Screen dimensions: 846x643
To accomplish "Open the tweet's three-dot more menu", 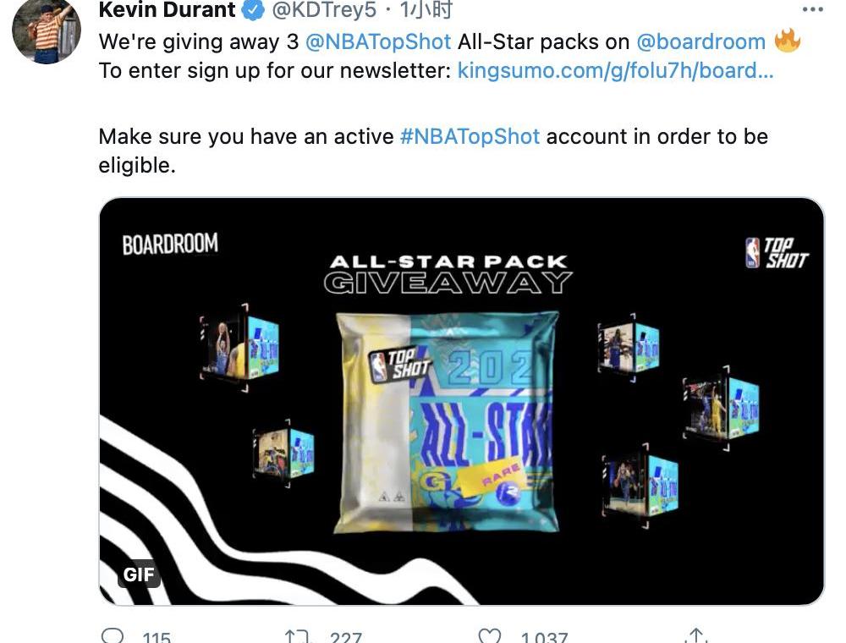I will click(x=812, y=9).
